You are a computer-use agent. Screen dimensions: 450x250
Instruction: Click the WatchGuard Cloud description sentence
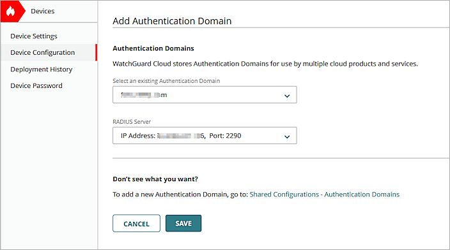pos(265,64)
